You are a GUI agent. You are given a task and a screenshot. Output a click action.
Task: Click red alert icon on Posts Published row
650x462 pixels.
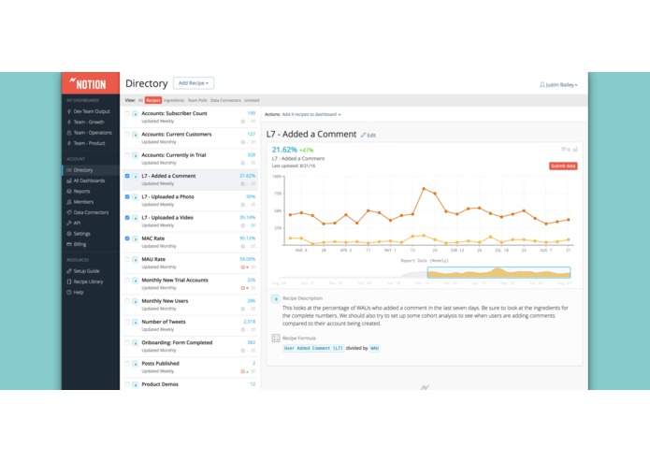click(x=243, y=371)
